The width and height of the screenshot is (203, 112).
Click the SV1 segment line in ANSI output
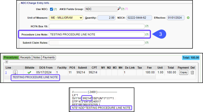coord(93,98)
